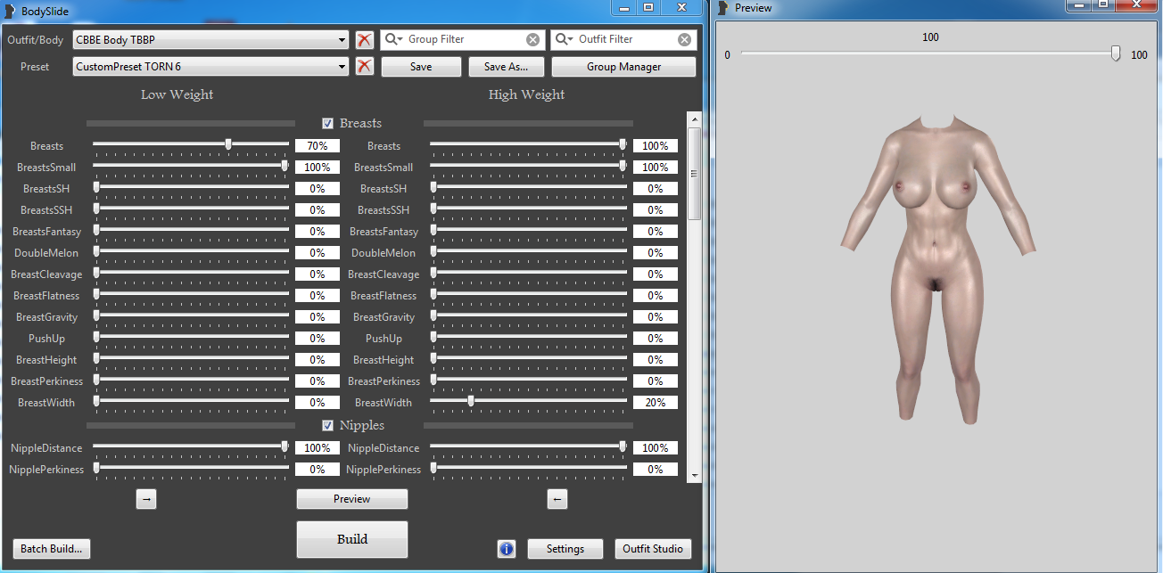Expand the Preset dropdown
Viewport: 1163px width, 573px height.
tap(342, 67)
